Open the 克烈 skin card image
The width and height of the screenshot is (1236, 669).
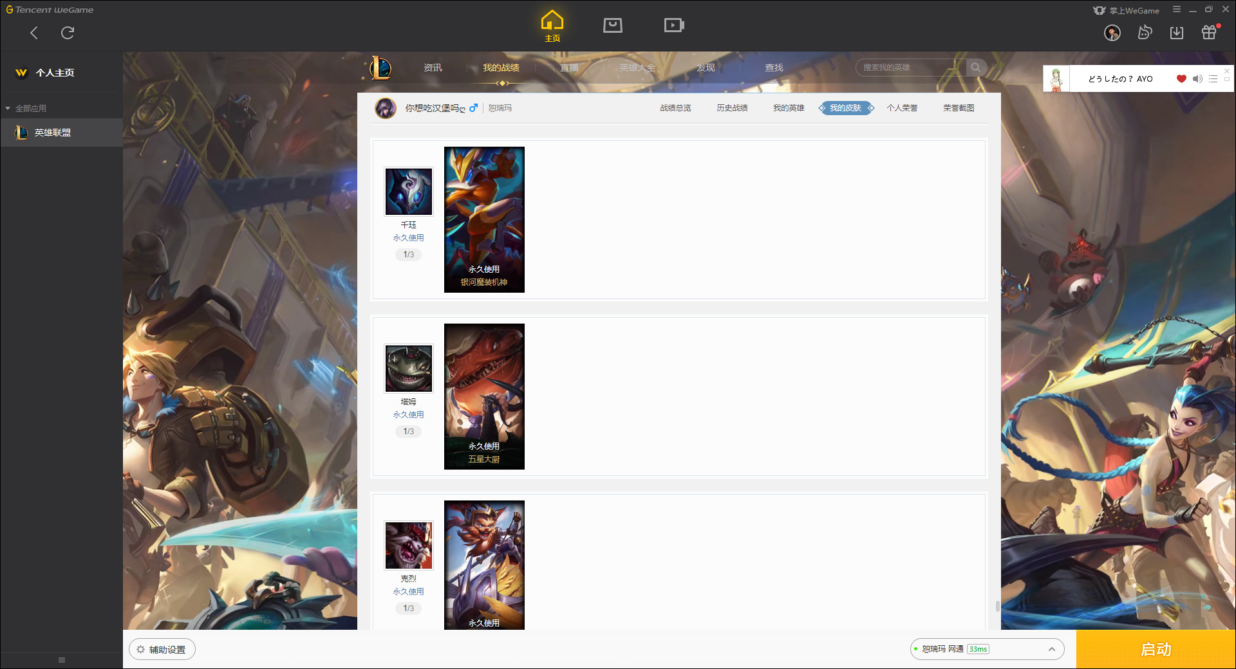[484, 565]
